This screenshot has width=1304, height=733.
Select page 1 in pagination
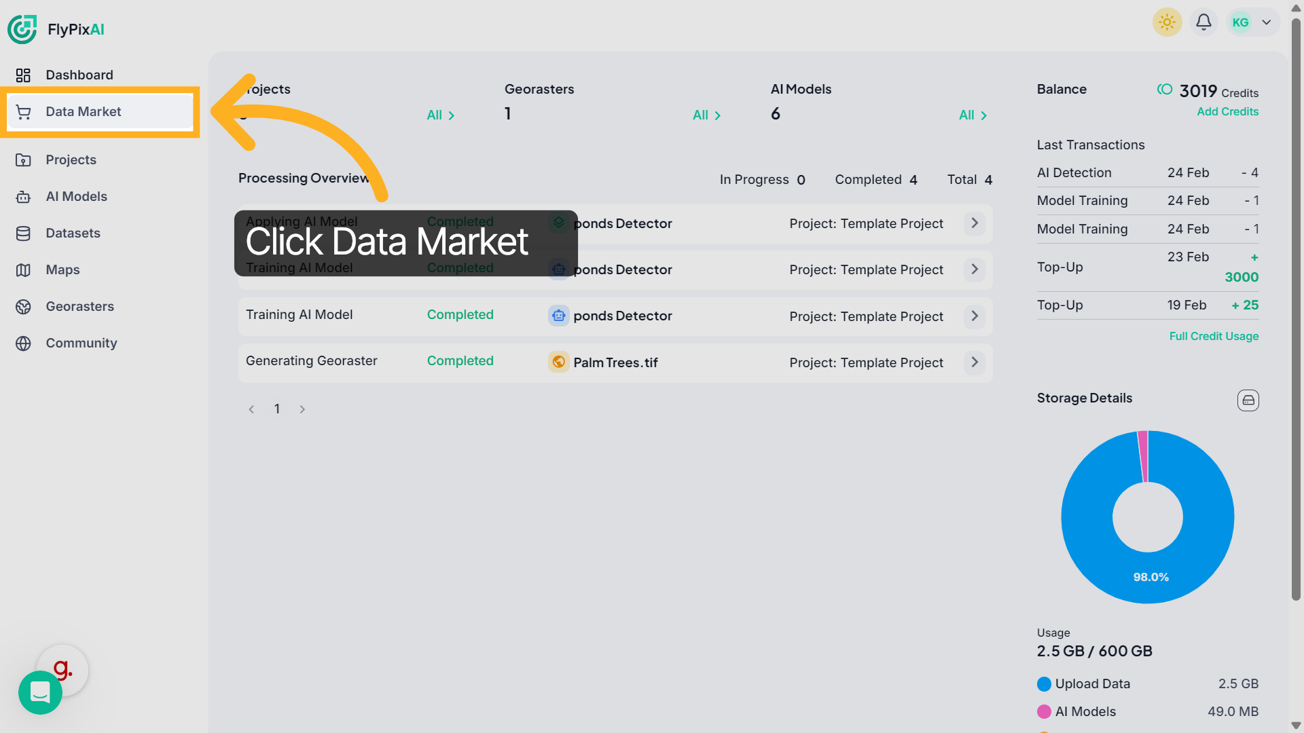(277, 409)
